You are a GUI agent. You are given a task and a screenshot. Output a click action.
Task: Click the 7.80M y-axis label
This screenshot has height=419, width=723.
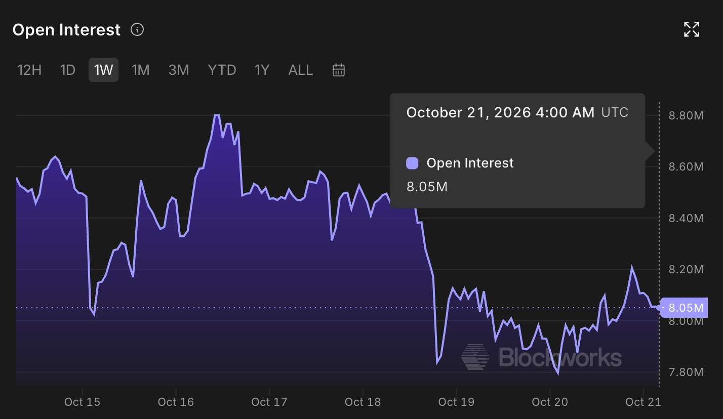click(686, 372)
